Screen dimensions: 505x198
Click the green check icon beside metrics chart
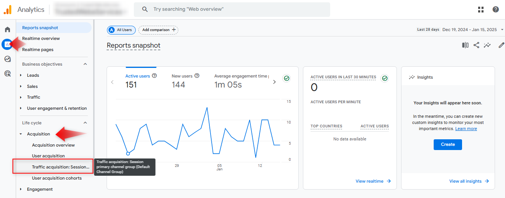286,78
